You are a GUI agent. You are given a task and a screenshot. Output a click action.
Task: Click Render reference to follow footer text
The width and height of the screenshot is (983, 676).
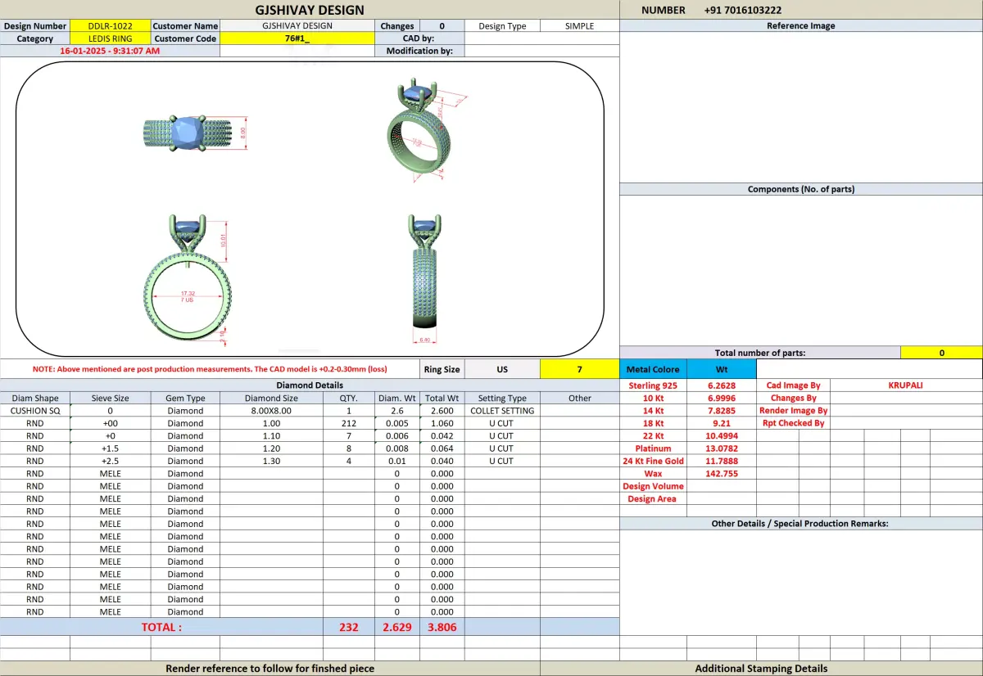(x=270, y=669)
